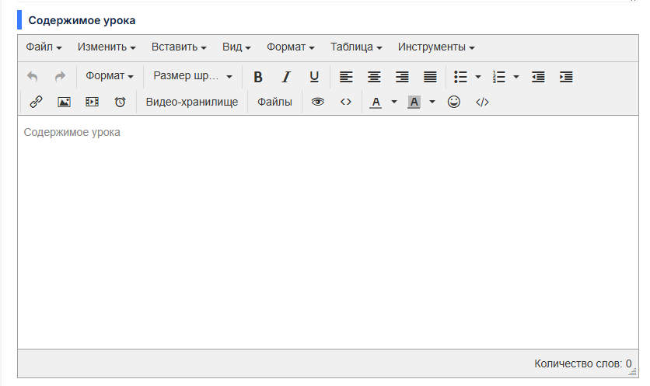
Task: Toggle the preview eye icon
Action: [317, 102]
